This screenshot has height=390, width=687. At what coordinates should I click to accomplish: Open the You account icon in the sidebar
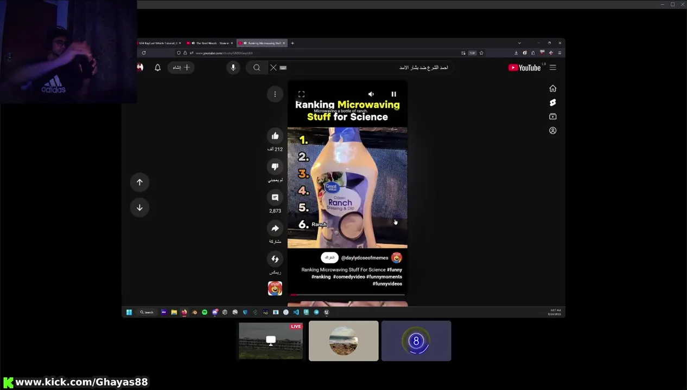pos(552,131)
